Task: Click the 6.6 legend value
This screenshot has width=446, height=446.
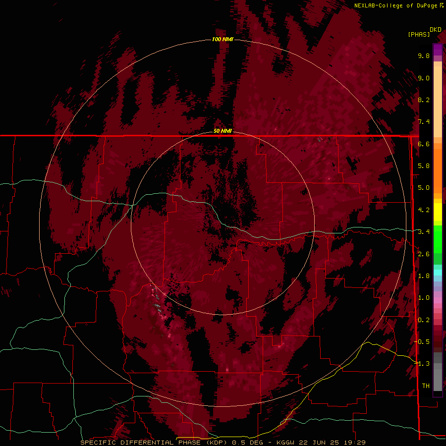Action: pos(424,144)
